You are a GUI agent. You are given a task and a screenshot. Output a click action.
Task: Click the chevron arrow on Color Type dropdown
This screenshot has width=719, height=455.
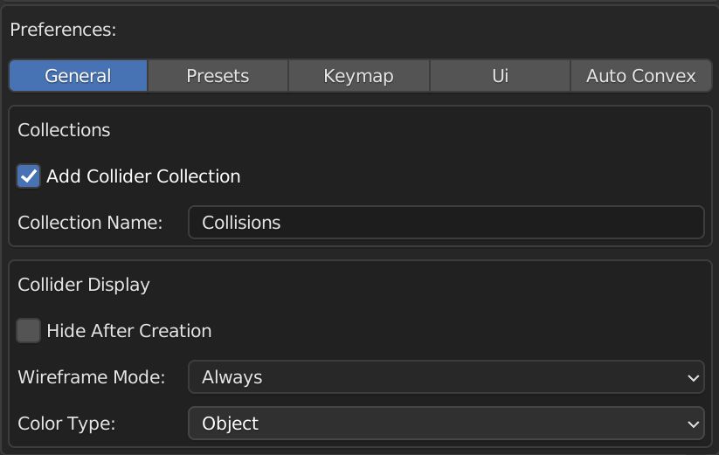pyautogui.click(x=694, y=424)
